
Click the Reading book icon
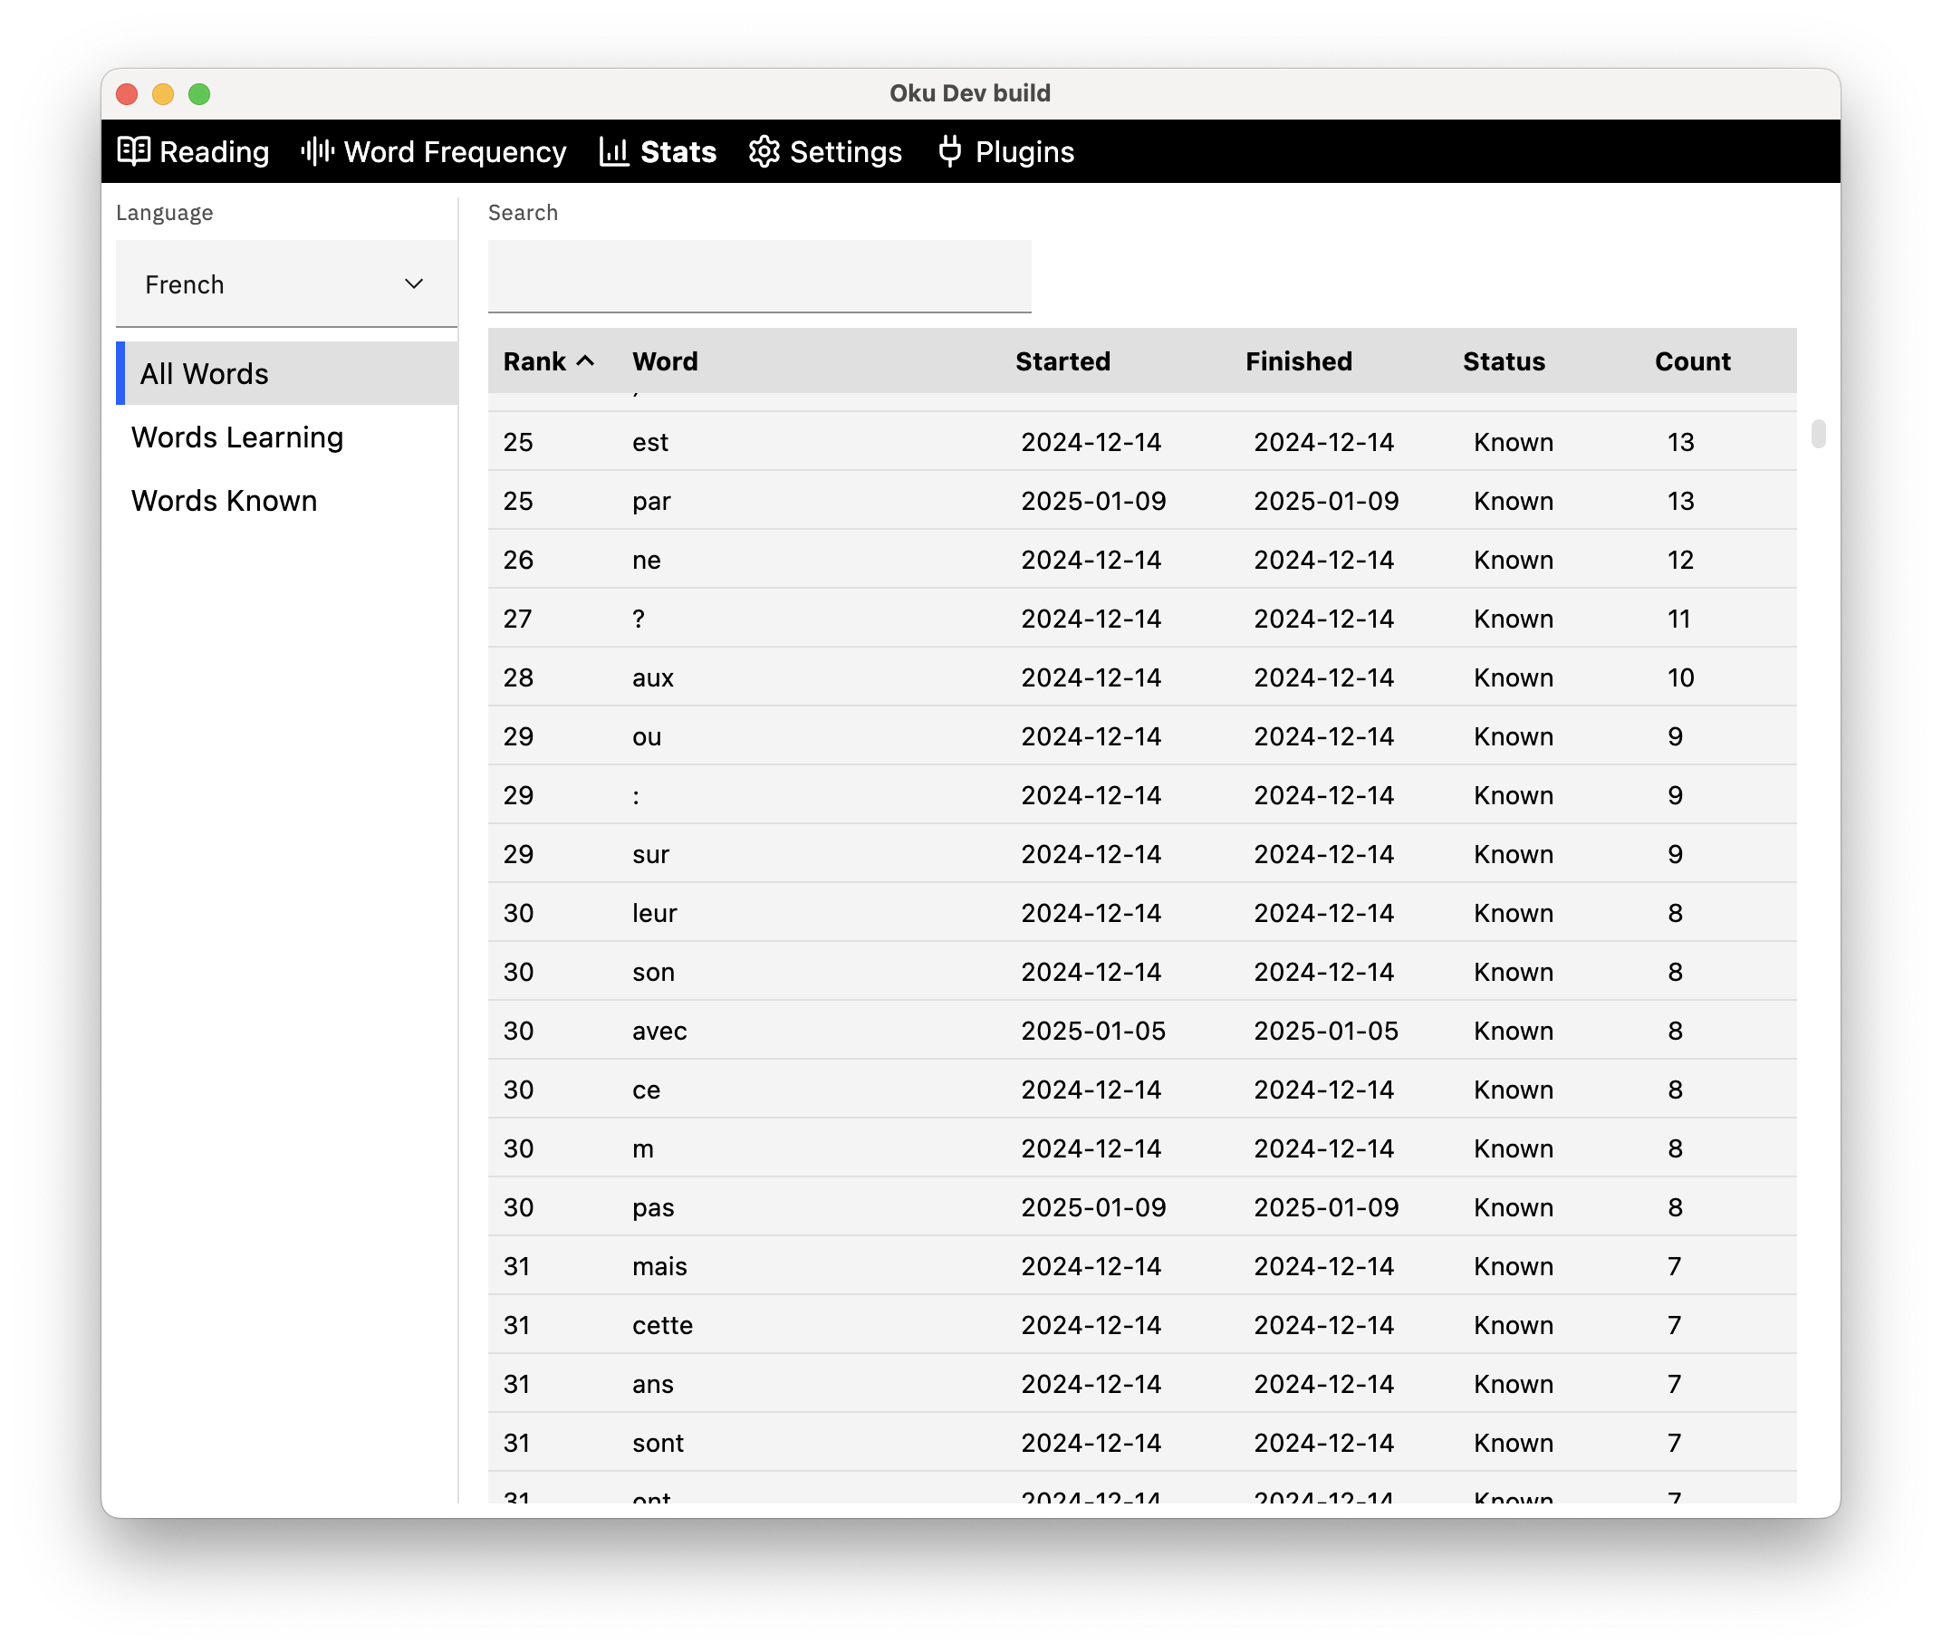pyautogui.click(x=134, y=150)
